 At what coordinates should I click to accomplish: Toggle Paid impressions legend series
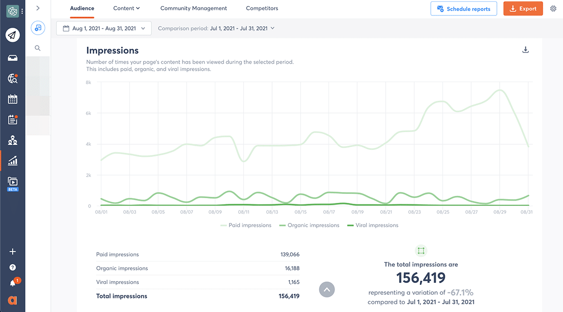(246, 225)
